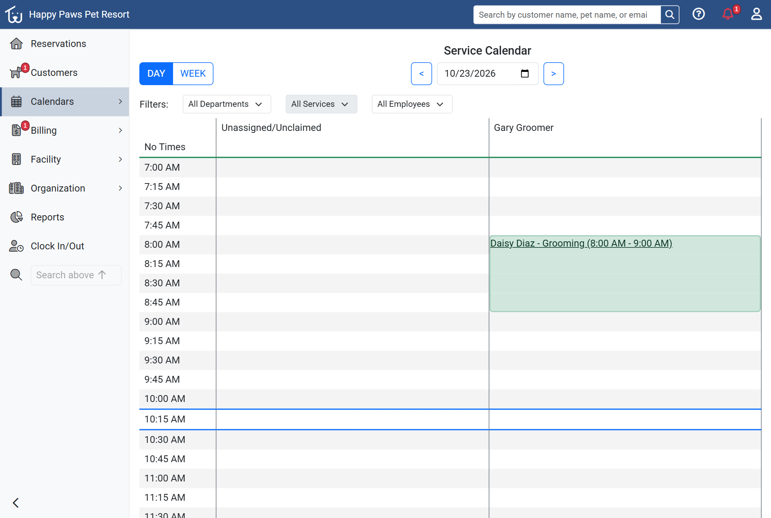Screen dimensions: 771x518
Task: Click the Happy Paws pet logo icon
Action: tap(14, 14)
